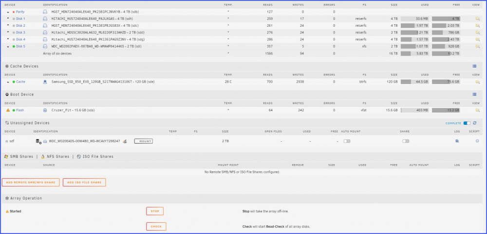Open Disk 2 settings link
487x234 pixels.
(x=21, y=25)
